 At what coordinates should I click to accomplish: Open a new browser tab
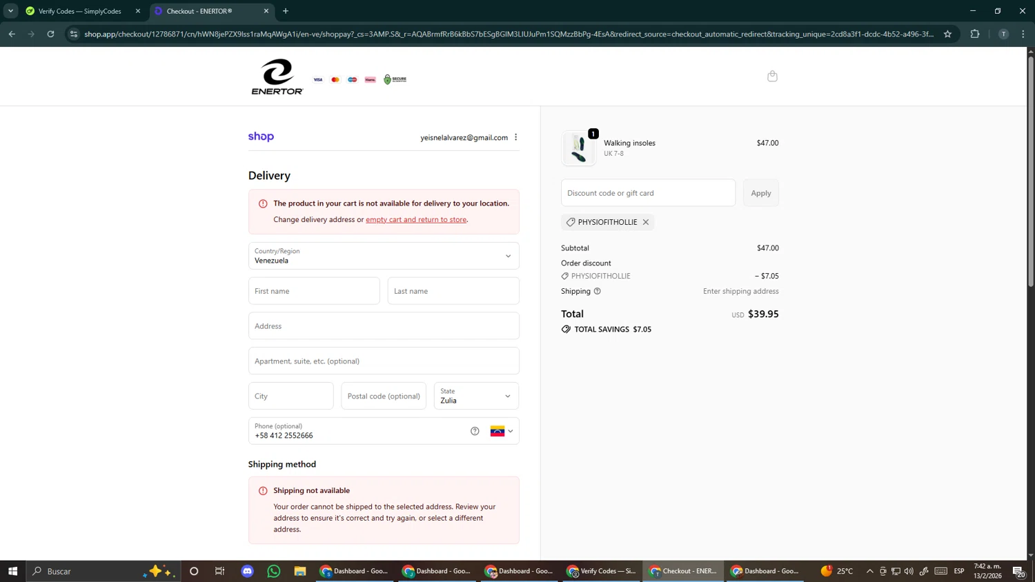click(286, 11)
